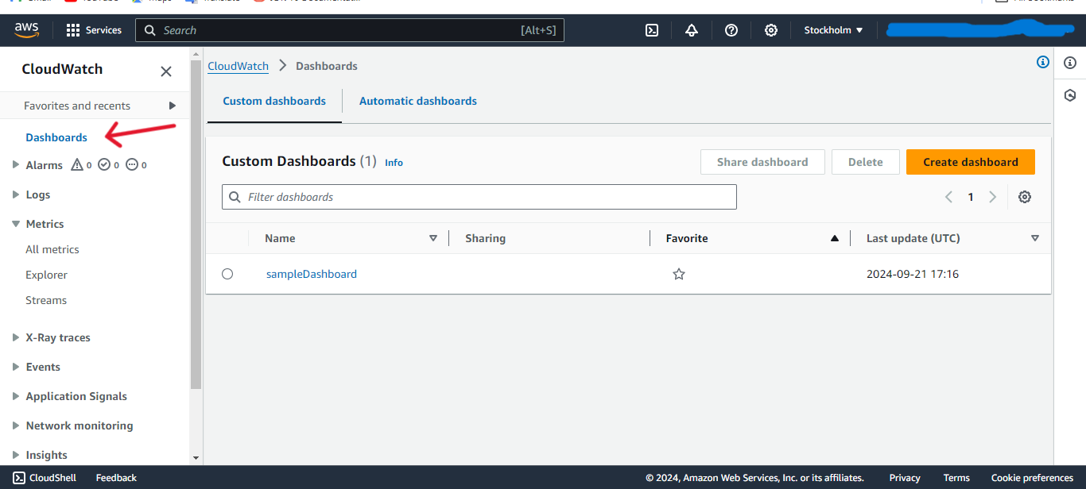Viewport: 1086px width, 489px height.
Task: Open the Privacy footer link
Action: (905, 478)
